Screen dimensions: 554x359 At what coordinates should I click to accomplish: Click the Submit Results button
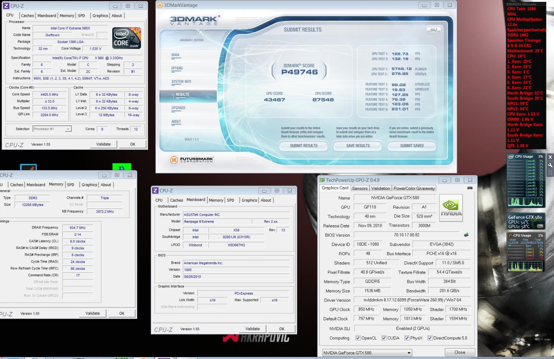point(304,146)
